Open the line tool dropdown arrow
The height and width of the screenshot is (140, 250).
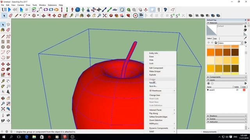[20, 16]
